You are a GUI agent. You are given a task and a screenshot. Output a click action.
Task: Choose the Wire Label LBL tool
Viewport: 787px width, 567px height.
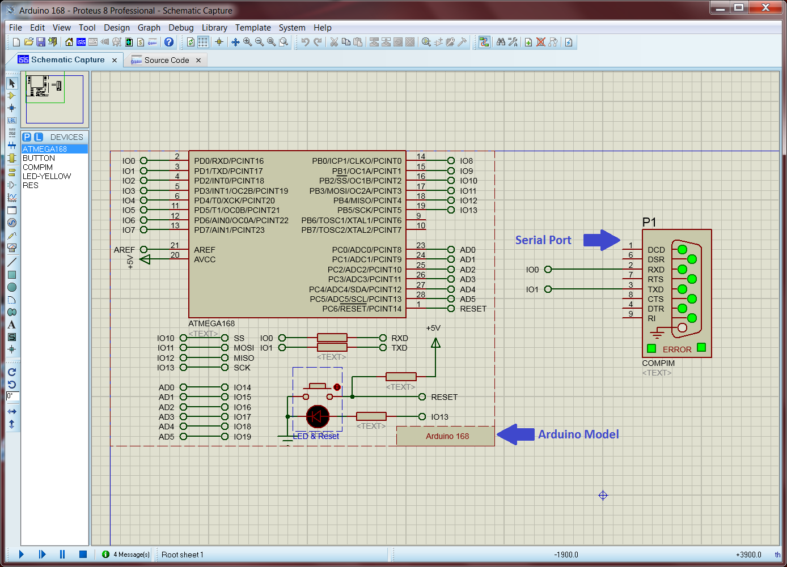[x=12, y=120]
